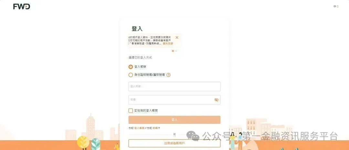Focus the 登入帳號 input field

pyautogui.click(x=174, y=86)
